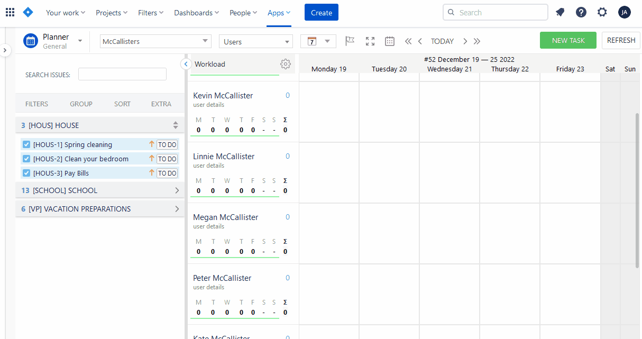Image resolution: width=642 pixels, height=339 pixels.
Task: Open the notifications bell
Action: coord(560,12)
